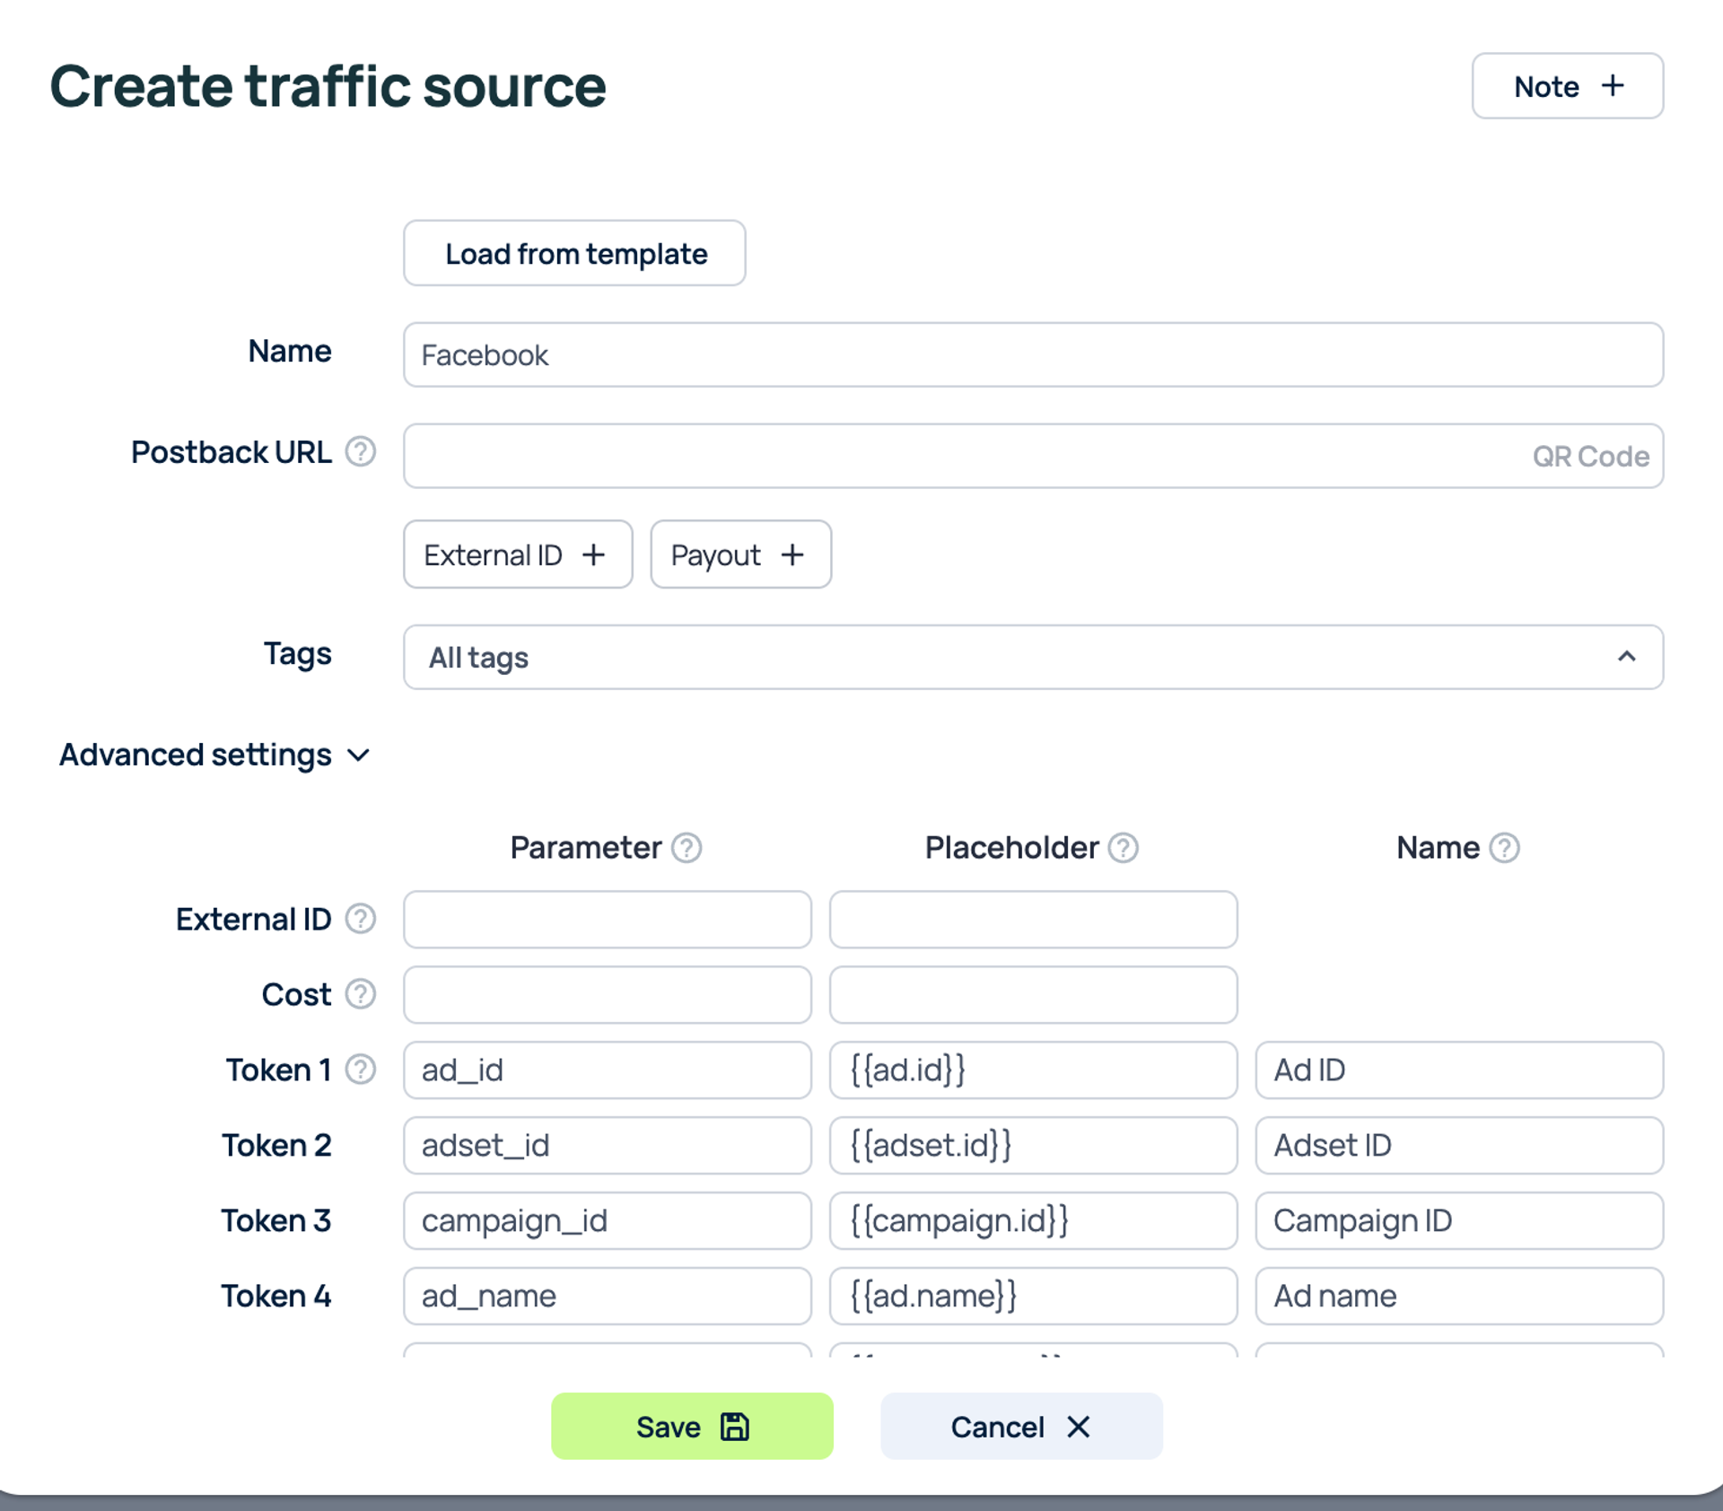Edit the ad_id parameter field
This screenshot has width=1723, height=1511.
click(608, 1070)
